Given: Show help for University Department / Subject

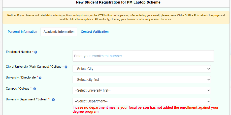Looking at the screenshot, I should click(x=53, y=100).
